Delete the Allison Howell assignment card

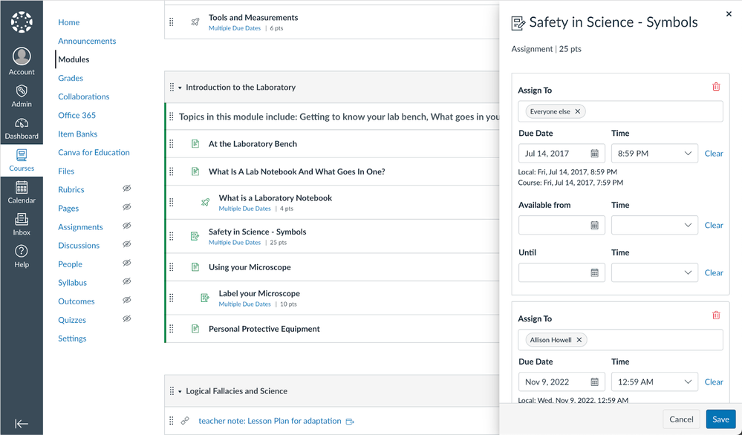716,315
